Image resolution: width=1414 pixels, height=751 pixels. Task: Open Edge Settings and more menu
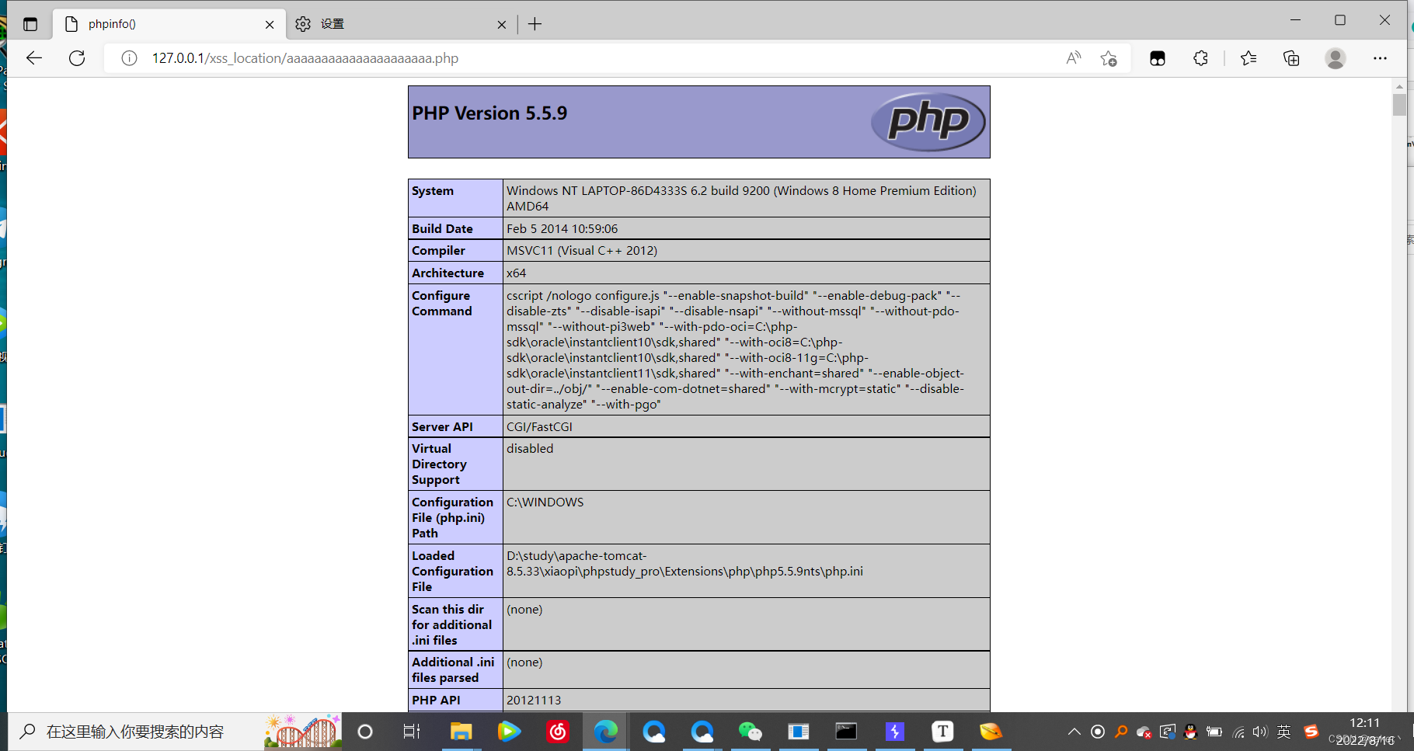(1380, 58)
